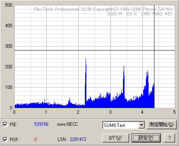Start measurement with 測定開始(S) button

coord(161,125)
